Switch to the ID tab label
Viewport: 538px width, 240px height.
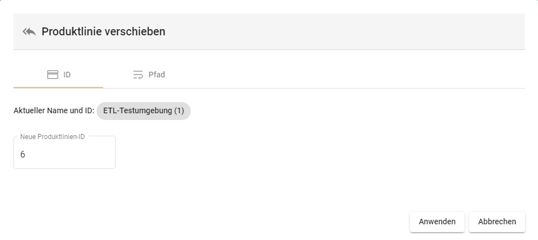coord(67,75)
